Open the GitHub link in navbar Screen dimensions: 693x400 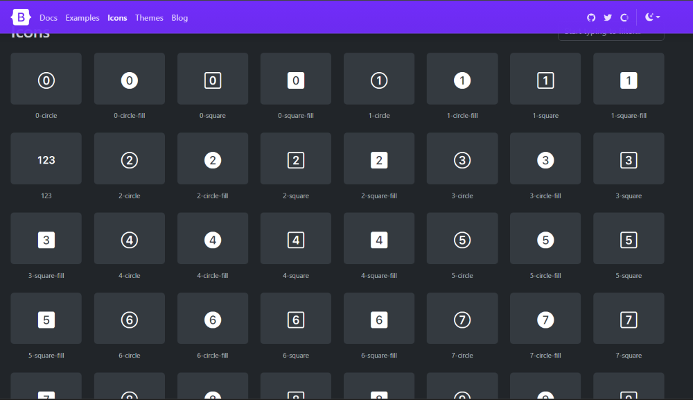[591, 18]
